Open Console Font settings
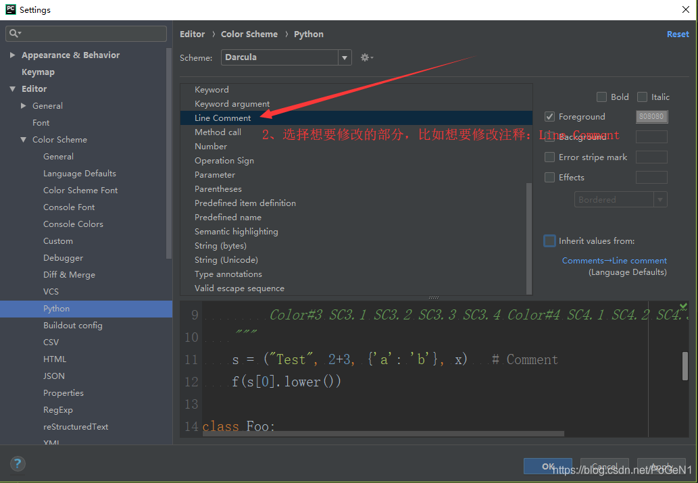This screenshot has height=483, width=698. pyautogui.click(x=69, y=207)
